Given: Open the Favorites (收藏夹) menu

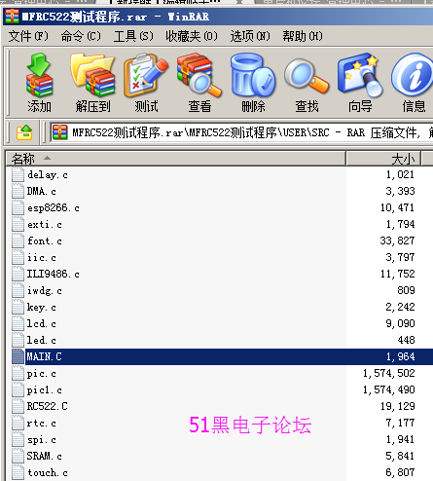Looking at the screenshot, I should tap(192, 36).
